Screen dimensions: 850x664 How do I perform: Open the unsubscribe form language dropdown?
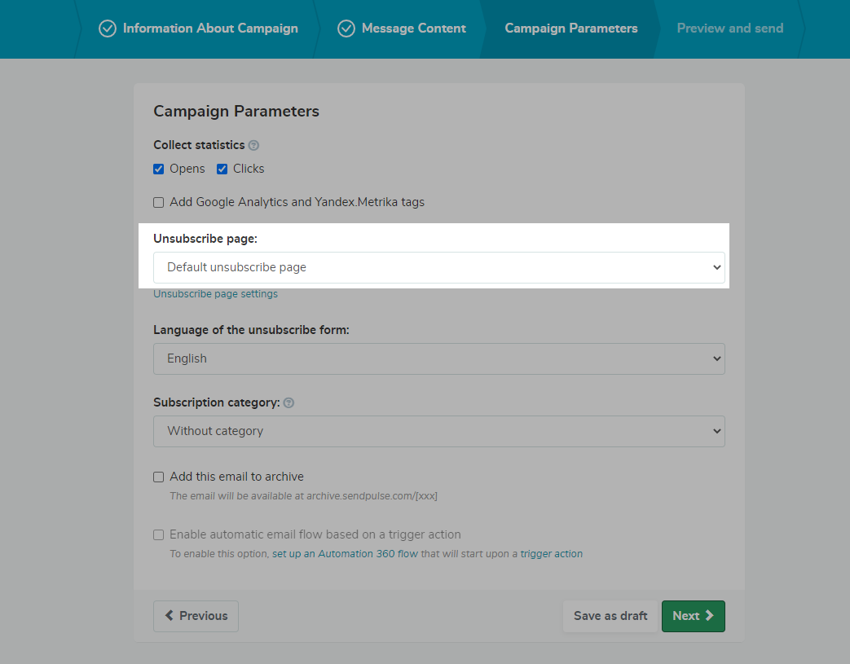point(438,358)
